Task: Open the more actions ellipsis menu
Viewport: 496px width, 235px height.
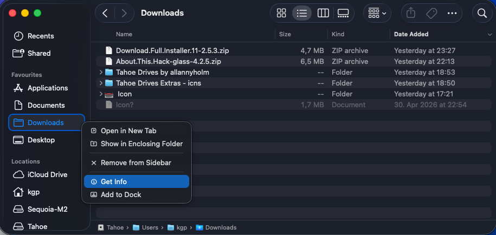Action: coord(452,13)
